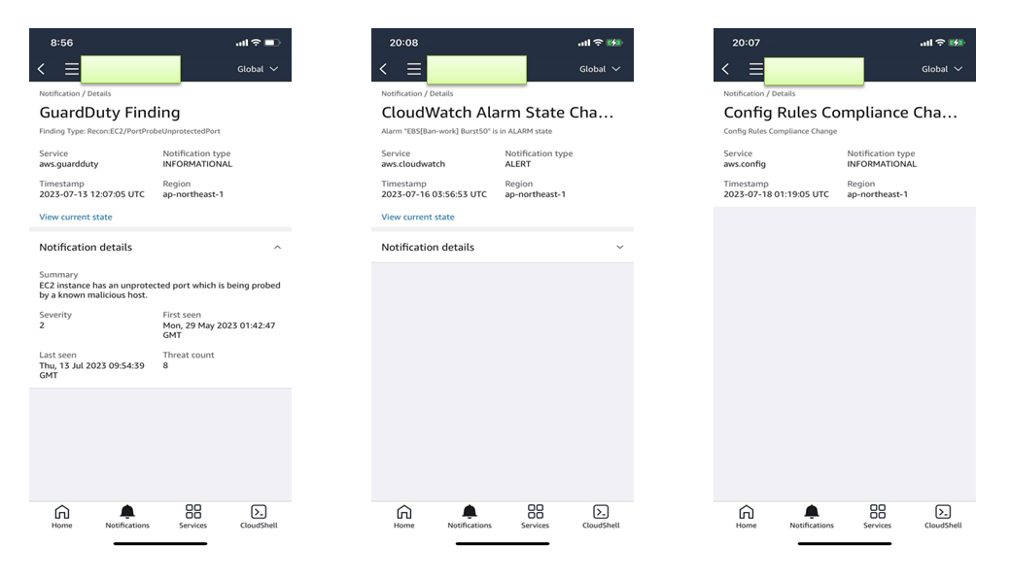Launch CloudShell tab on CloudWatch screen
Viewport: 1011px width, 579px height.
(601, 517)
